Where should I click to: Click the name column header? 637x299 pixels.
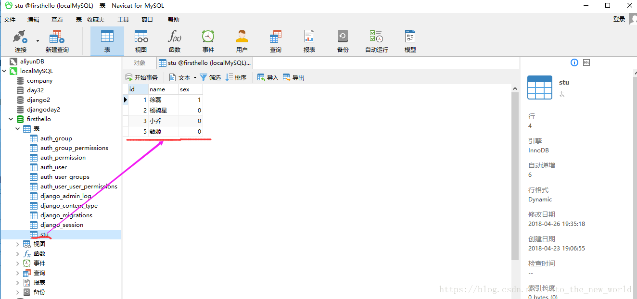coord(164,89)
